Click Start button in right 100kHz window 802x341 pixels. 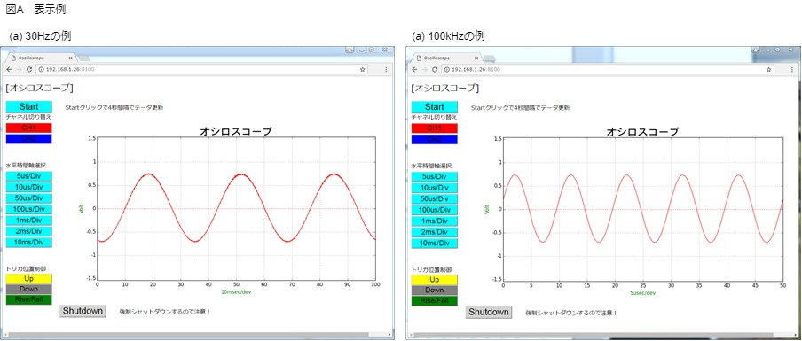tap(434, 106)
